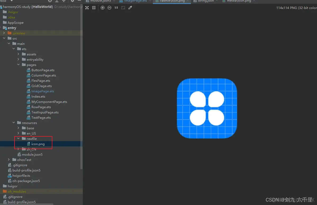Click ColumnPage.ets file icon
This screenshot has height=205, width=317.
pyautogui.click(x=29, y=75)
